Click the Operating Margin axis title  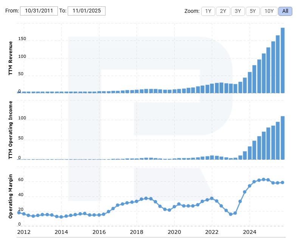(x=11, y=196)
